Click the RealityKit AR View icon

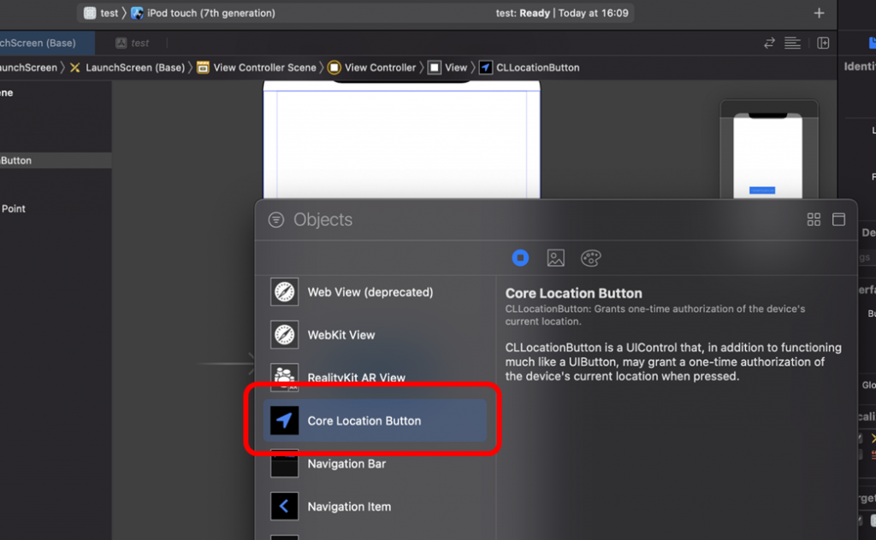[284, 377]
